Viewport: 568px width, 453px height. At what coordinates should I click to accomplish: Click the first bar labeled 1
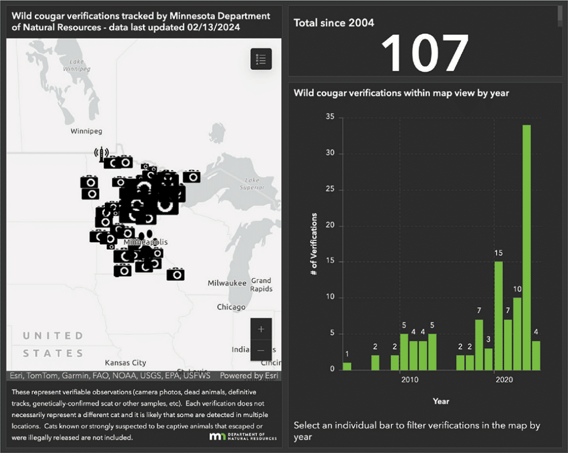pyautogui.click(x=347, y=366)
